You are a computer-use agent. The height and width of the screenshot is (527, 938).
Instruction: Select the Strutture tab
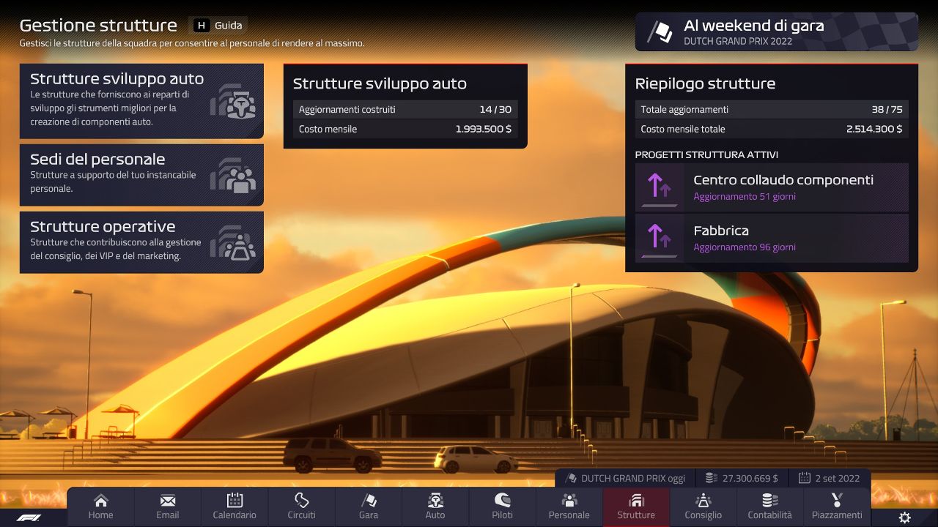point(636,507)
